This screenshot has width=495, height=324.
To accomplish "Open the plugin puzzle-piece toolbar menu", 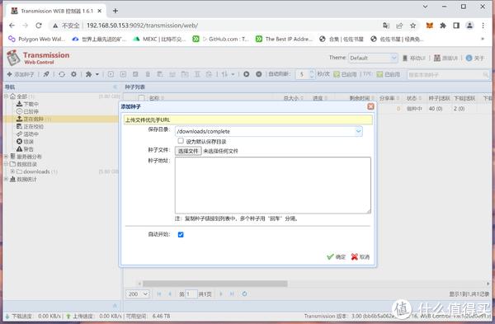I will 92,74.
